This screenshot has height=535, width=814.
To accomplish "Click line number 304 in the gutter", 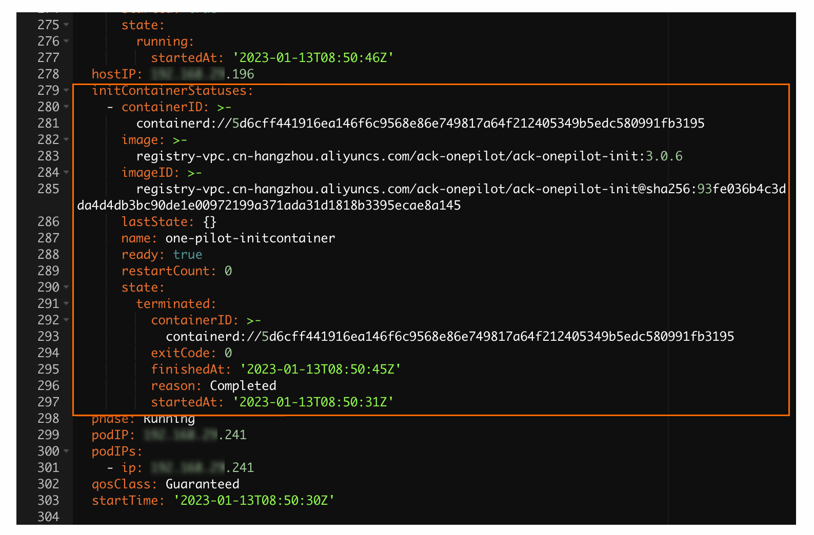I will pos(48,517).
